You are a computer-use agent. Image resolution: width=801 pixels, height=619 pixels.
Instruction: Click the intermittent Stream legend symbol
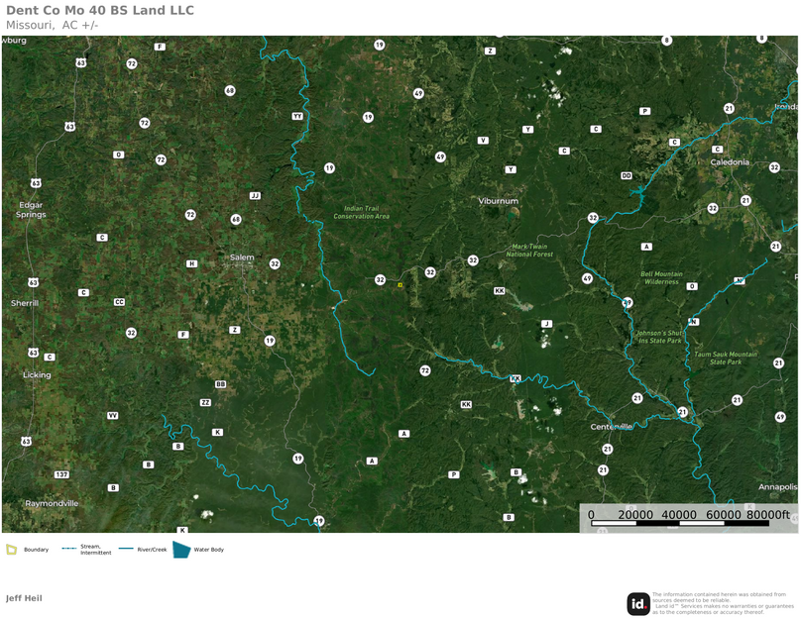(68, 549)
